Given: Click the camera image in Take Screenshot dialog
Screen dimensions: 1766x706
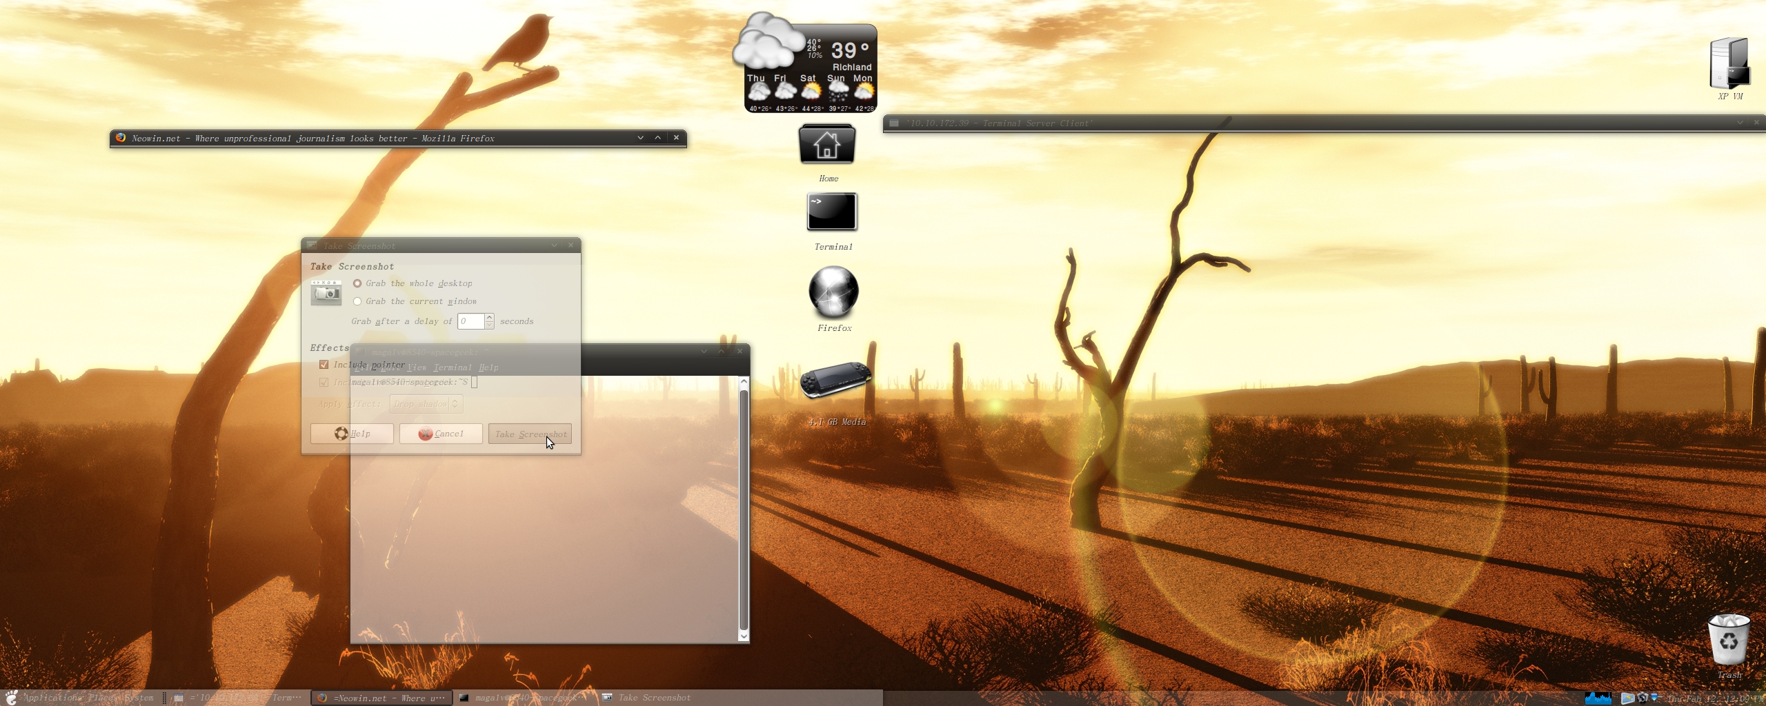Looking at the screenshot, I should pos(326,292).
